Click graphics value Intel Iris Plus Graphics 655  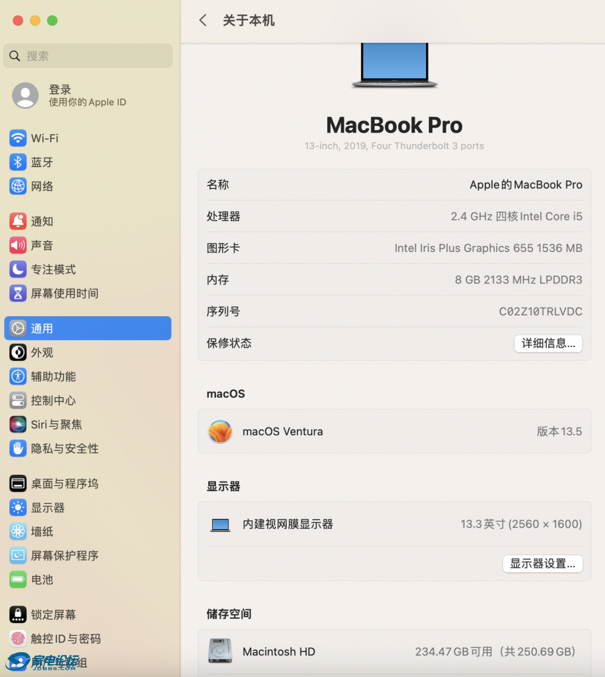click(488, 248)
